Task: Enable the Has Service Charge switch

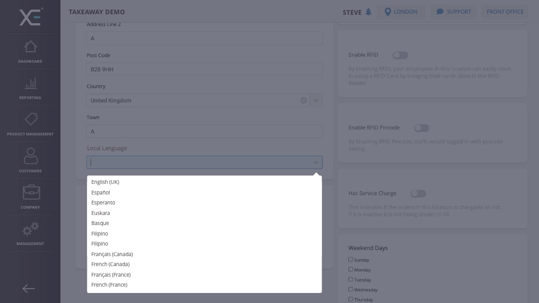Action: [x=418, y=193]
